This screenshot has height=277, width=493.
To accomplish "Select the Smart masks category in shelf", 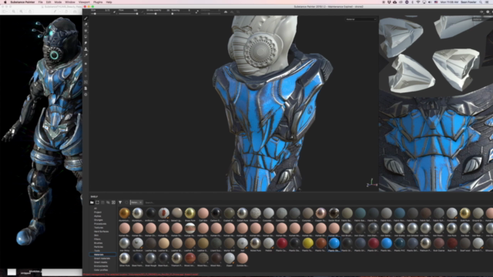I will (101, 262).
